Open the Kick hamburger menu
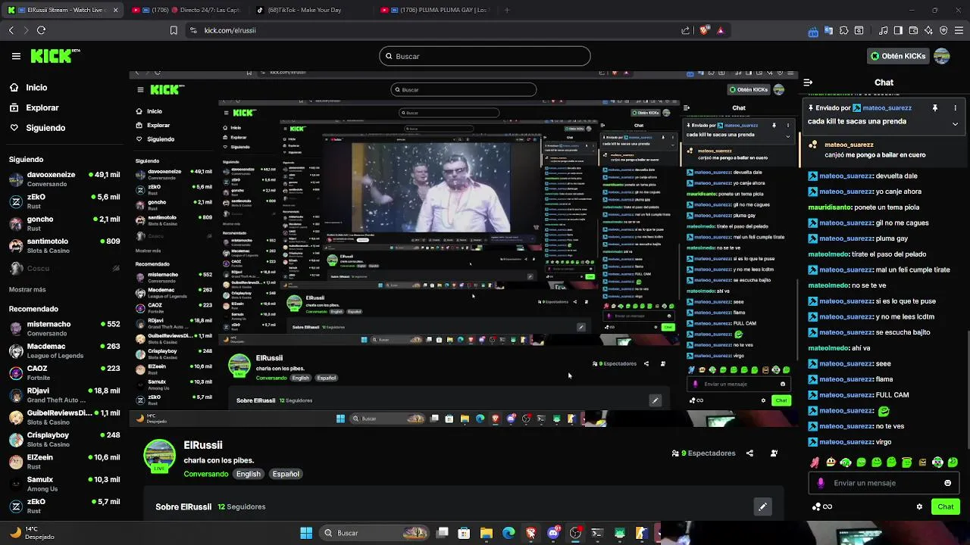 (16, 56)
